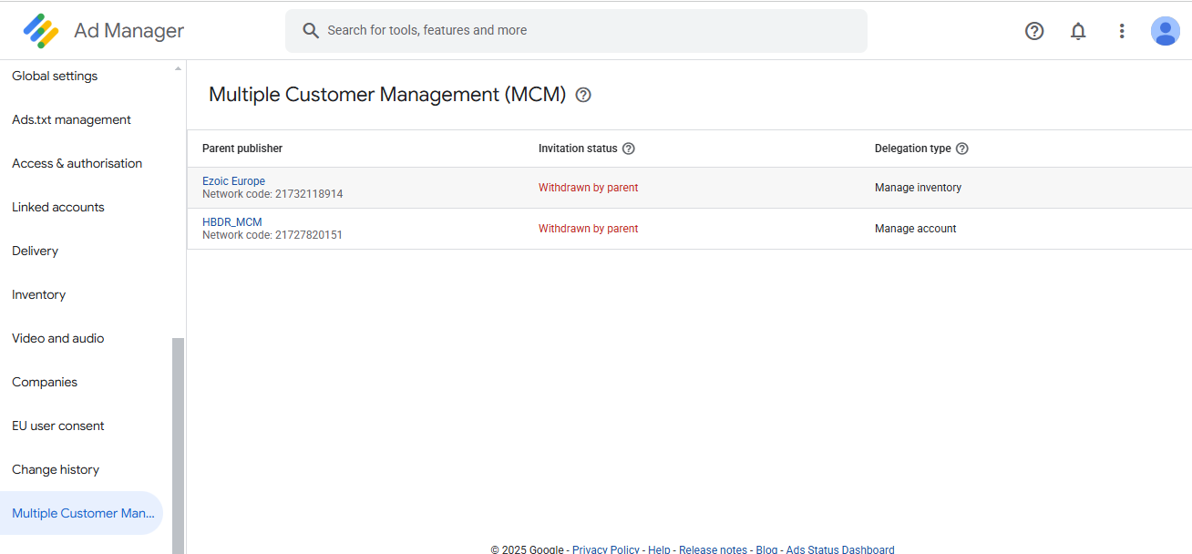Open the user account avatar
This screenshot has width=1192, height=554.
pyautogui.click(x=1166, y=31)
